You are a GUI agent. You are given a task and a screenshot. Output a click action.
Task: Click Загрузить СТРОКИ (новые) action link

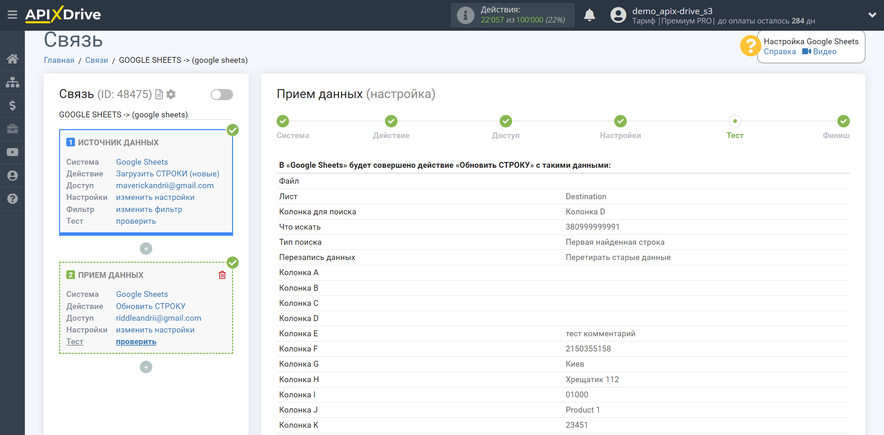[x=167, y=174]
